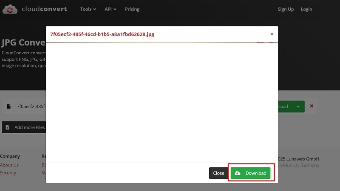The width and height of the screenshot is (340, 191).
Task: Click the Add more Files button
Action: tap(24, 127)
